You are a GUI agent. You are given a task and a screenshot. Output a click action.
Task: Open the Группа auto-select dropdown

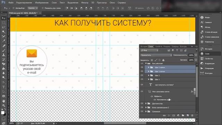[x=33, y=8]
